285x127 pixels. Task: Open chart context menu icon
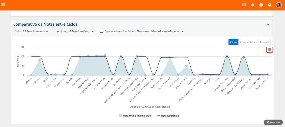click(270, 49)
